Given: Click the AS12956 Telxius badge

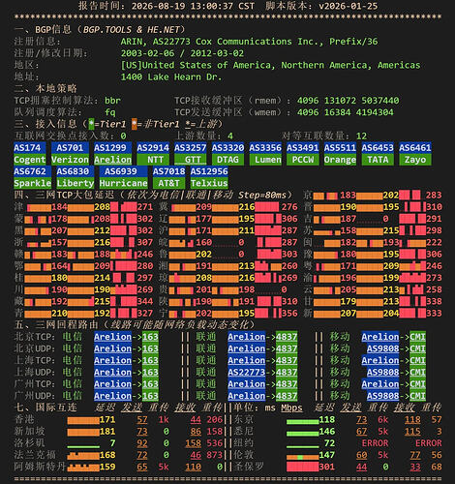Looking at the screenshot, I should (209, 177).
